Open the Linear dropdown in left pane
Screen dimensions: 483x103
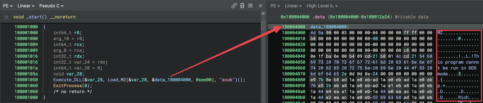tap(26, 6)
